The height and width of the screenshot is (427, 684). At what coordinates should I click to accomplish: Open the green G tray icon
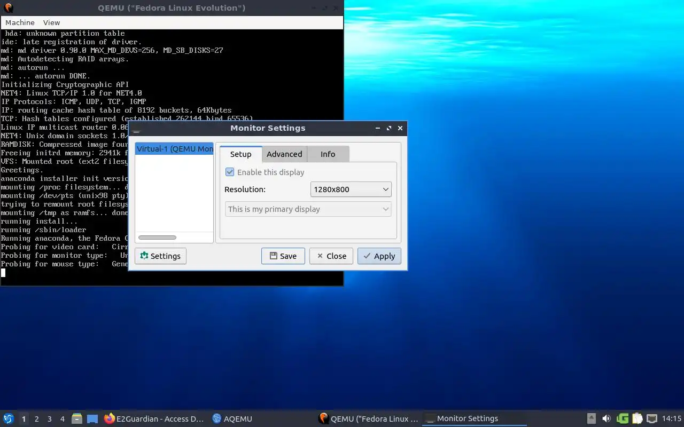click(x=622, y=419)
